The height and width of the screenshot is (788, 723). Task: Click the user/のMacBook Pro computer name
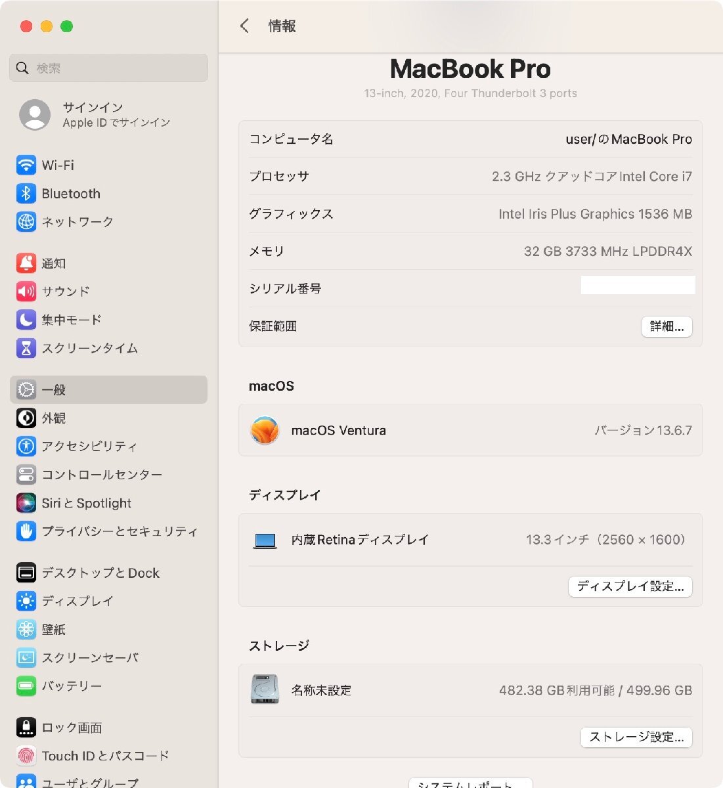tap(628, 139)
